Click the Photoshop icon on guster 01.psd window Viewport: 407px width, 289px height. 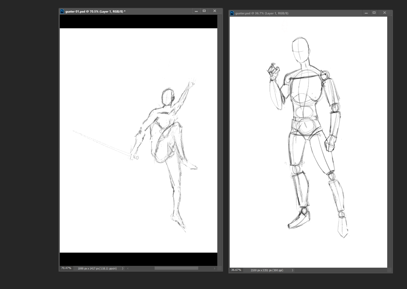[x=62, y=11]
